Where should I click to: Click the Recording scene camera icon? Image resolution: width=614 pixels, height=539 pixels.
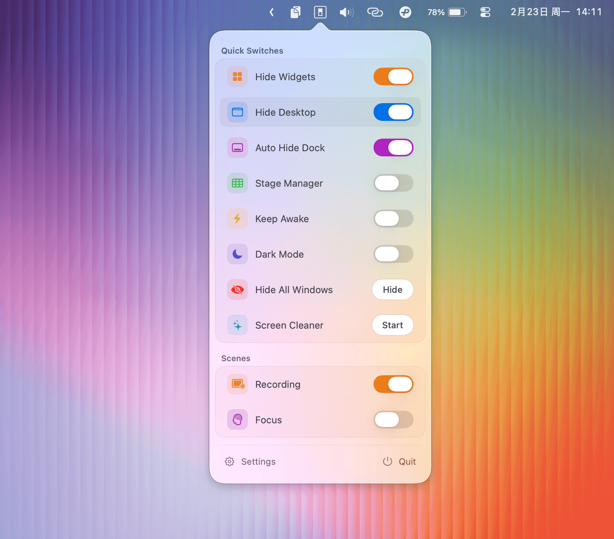point(237,384)
